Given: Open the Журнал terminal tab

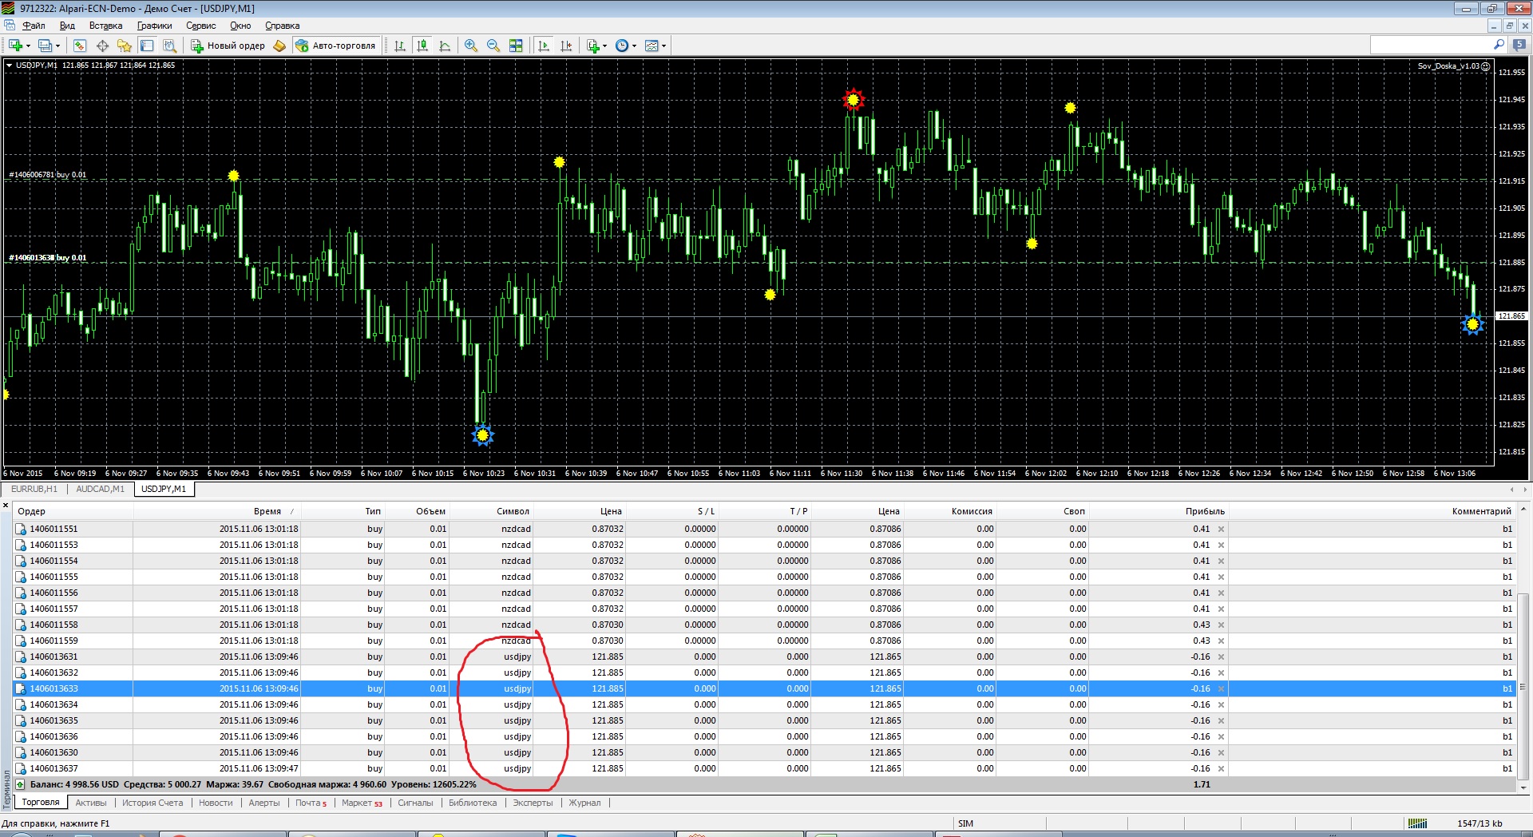Looking at the screenshot, I should coord(584,803).
